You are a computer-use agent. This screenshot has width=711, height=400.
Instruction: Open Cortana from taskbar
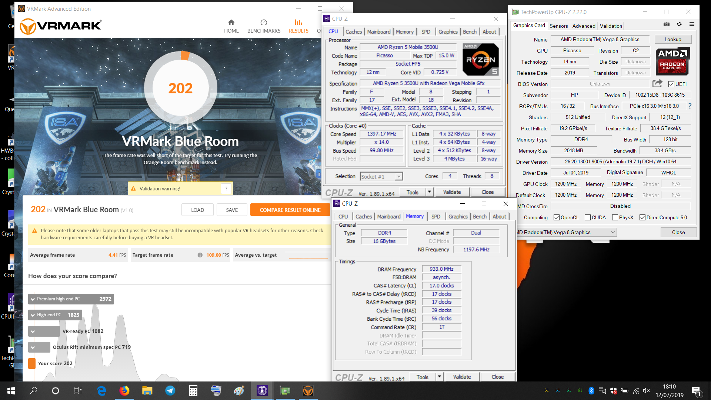click(56, 391)
